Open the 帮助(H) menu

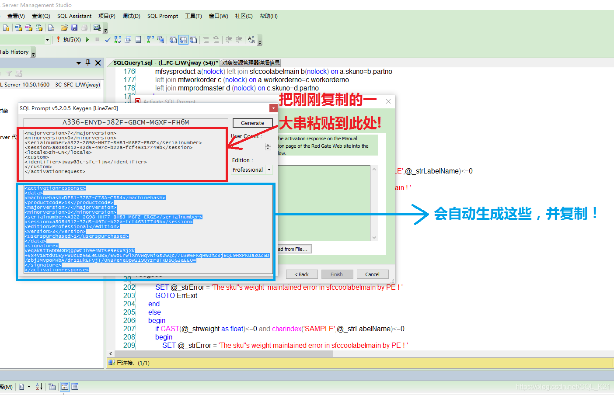click(269, 16)
